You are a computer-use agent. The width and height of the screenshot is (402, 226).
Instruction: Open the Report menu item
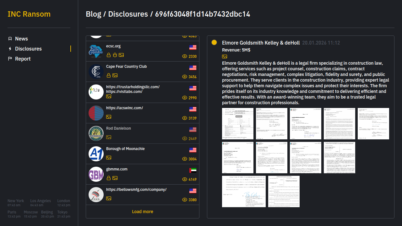[23, 59]
